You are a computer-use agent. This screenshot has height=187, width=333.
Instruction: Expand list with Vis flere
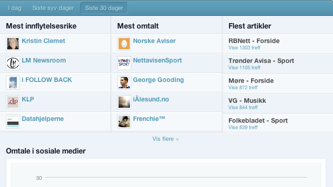[x=165, y=139]
